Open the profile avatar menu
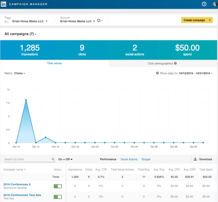Image resolution: width=218 pixels, height=202 pixels. click(x=215, y=4)
